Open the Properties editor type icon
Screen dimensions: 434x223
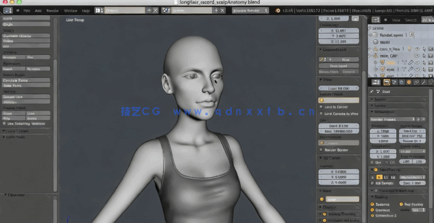(376, 82)
